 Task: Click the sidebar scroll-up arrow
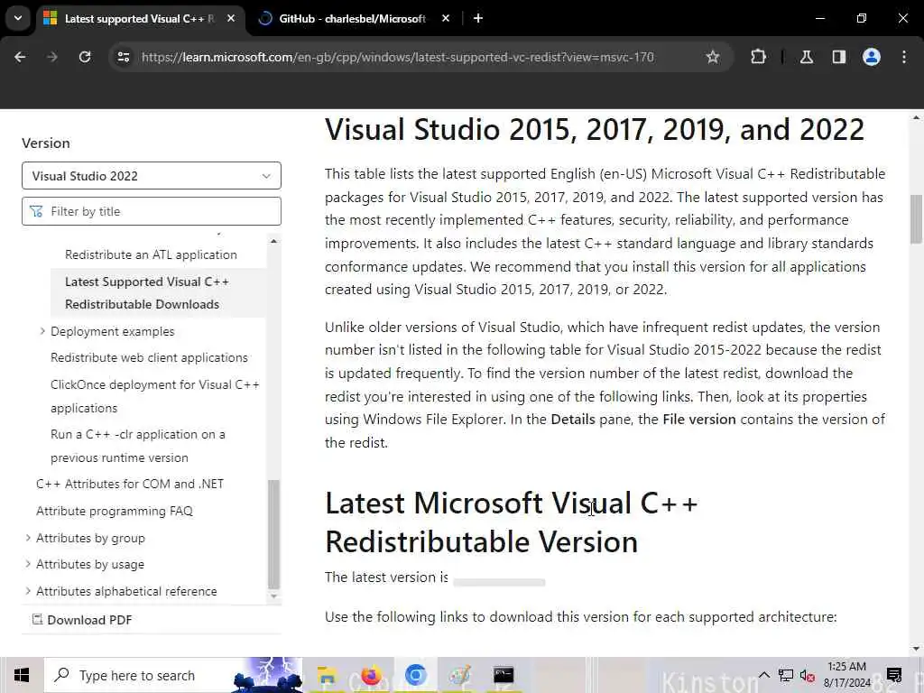(273, 241)
